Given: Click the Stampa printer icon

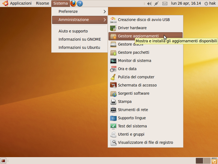Looking at the screenshot, I should tap(113, 102).
